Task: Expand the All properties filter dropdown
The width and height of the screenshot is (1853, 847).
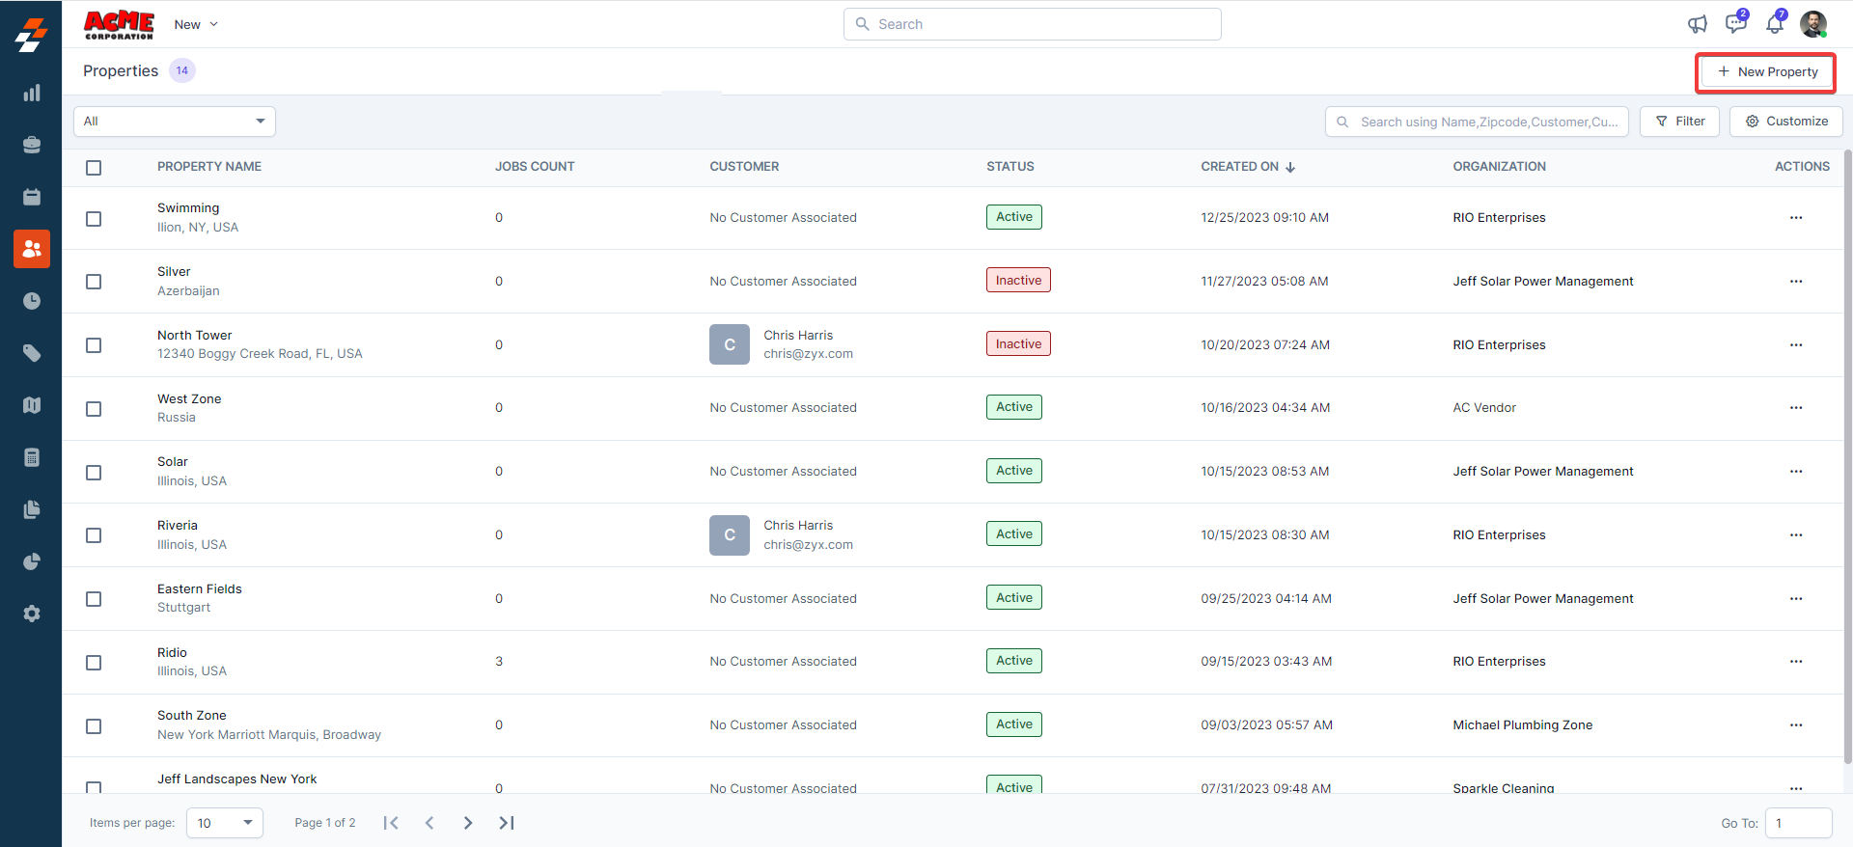Action: click(175, 122)
